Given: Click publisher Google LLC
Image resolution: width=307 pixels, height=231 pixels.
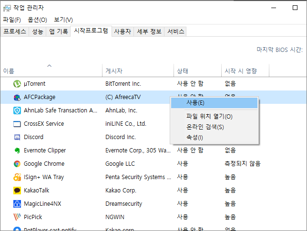Looking at the screenshot, I should tap(120, 164).
